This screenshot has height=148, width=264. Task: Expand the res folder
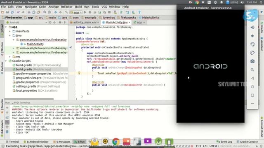tap(10, 57)
